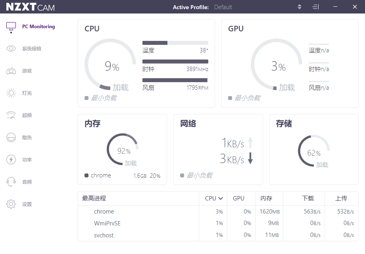365x254 pixels.
Task: Click the profile up/down arrows selector
Action: point(300,7)
